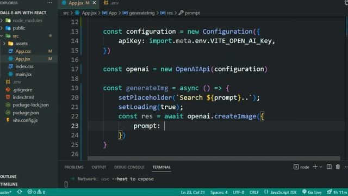Change the UTF-8 file encoding
This screenshot has height=196, width=348.
[x=238, y=192]
